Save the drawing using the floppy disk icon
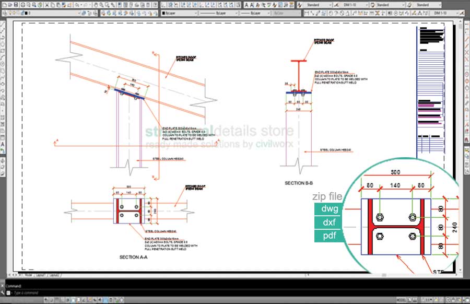Screen dimensions: 470x304 point(16,5)
